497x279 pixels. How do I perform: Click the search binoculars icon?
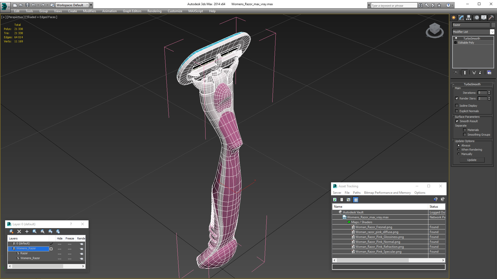pos(421,5)
